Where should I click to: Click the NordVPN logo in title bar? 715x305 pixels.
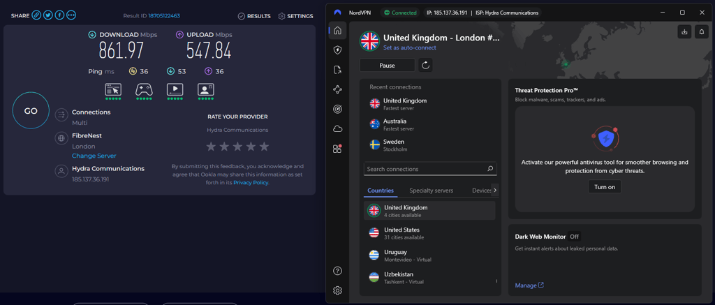(337, 13)
